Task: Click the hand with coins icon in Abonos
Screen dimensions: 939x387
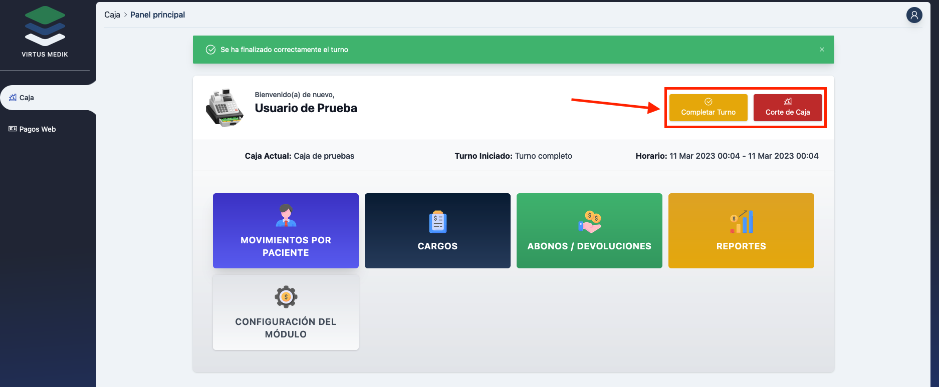Action: click(x=589, y=222)
